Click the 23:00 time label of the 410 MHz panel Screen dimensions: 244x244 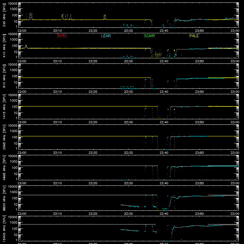235,61
